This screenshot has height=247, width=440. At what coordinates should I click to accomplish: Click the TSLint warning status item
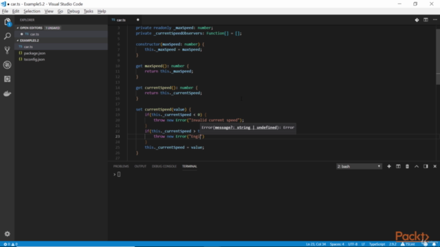pyautogui.click(x=408, y=244)
